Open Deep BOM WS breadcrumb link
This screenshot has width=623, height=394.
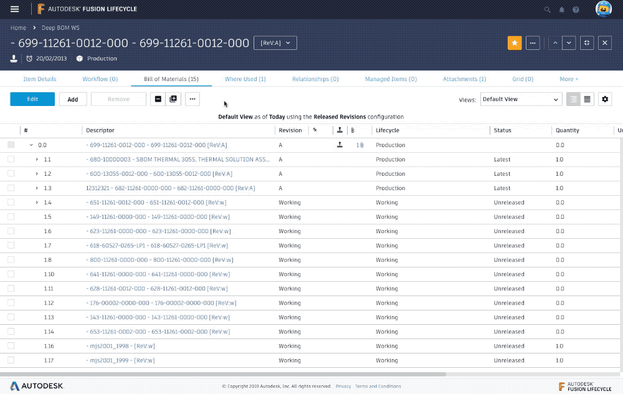(x=60, y=27)
